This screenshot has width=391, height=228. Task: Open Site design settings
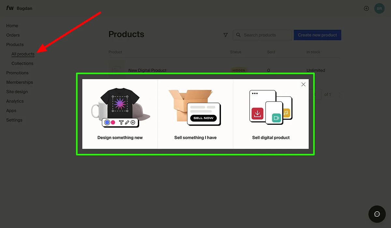[x=18, y=92]
